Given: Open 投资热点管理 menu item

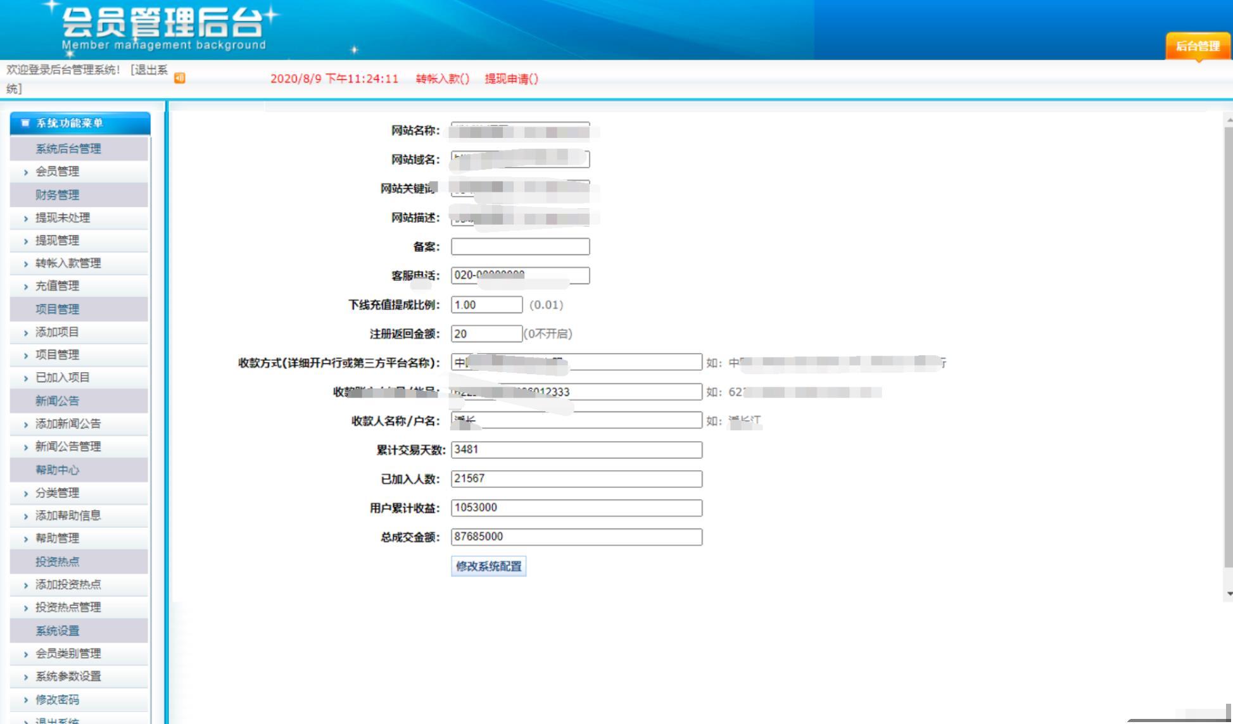Looking at the screenshot, I should (68, 608).
